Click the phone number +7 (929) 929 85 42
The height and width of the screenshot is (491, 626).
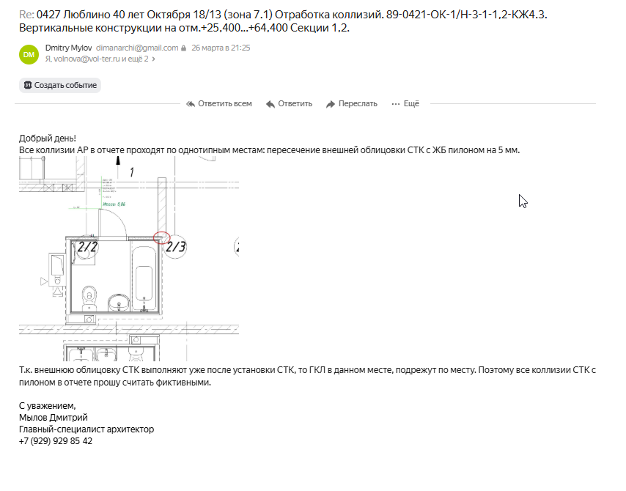pos(56,441)
